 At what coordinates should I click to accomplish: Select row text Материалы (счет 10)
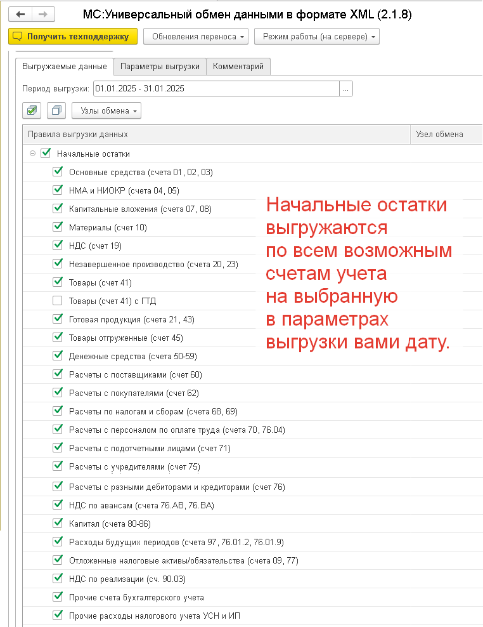(108, 228)
